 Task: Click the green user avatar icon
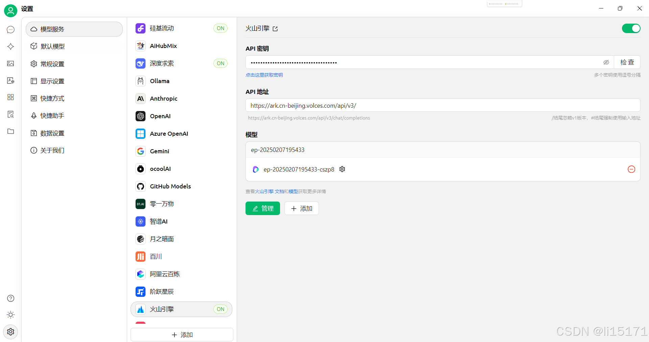click(x=10, y=11)
